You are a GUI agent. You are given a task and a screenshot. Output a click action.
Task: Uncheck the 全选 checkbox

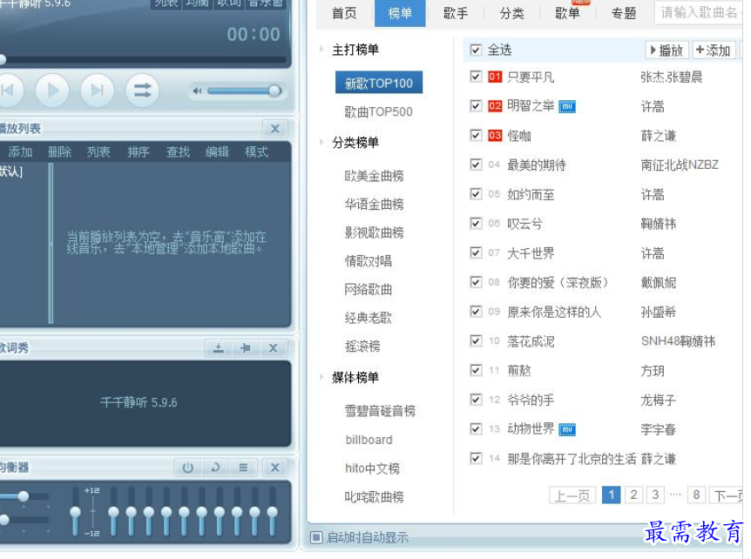pyautogui.click(x=476, y=50)
